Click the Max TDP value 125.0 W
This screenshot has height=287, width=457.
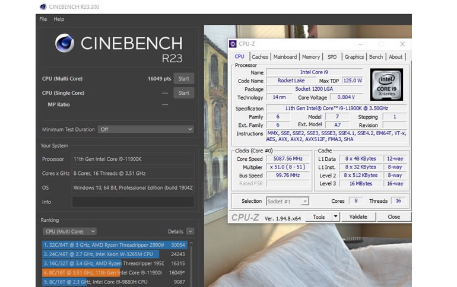click(353, 80)
